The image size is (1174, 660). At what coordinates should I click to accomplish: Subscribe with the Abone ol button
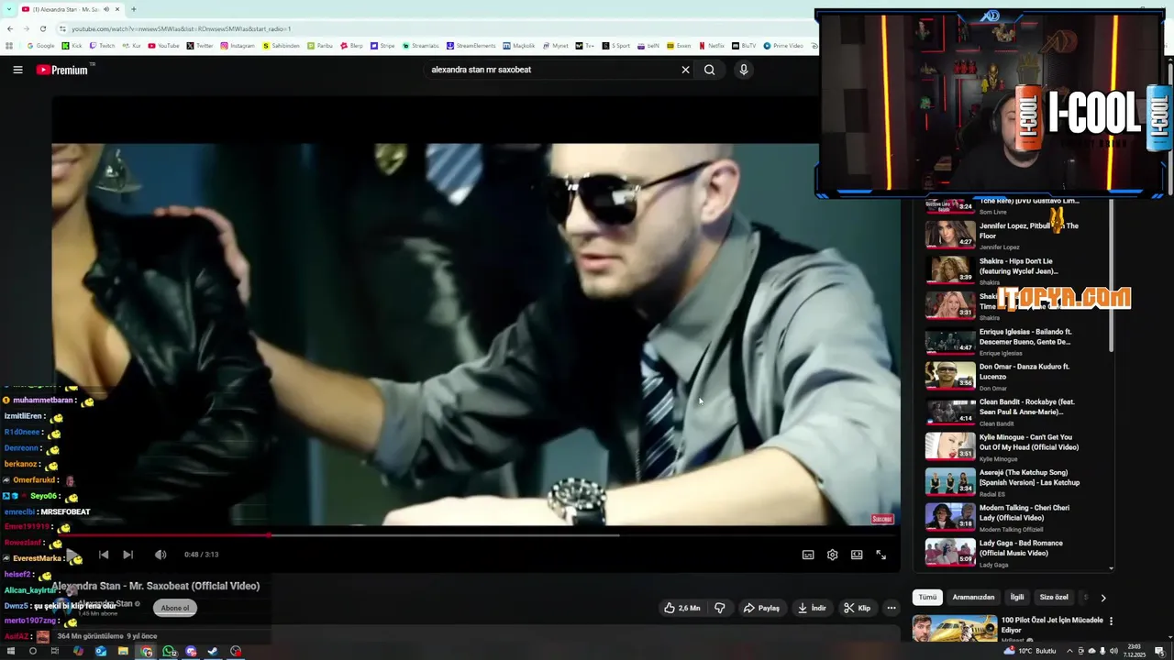(x=174, y=608)
